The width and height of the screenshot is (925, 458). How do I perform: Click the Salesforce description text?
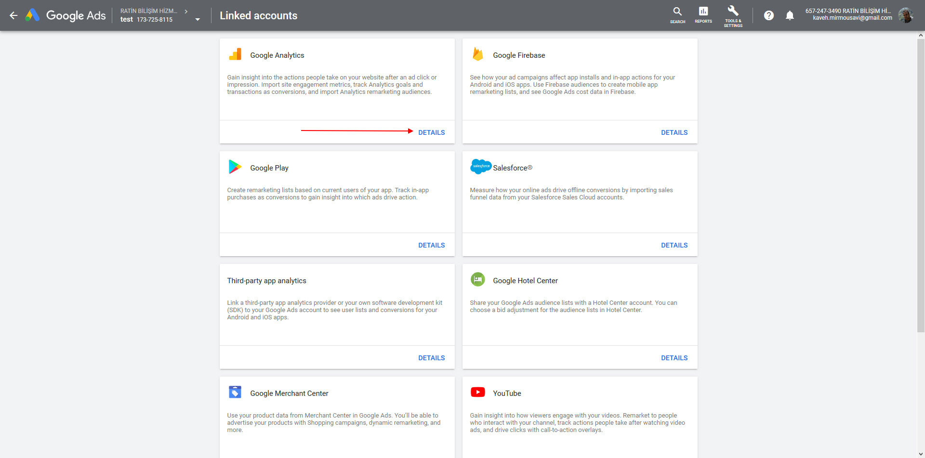pos(571,194)
